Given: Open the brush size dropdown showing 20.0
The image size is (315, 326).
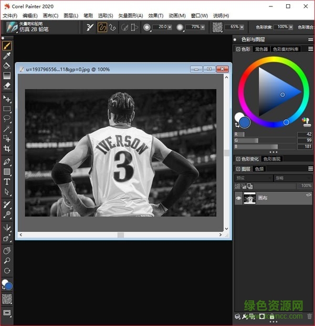Looking at the screenshot, I should pyautogui.click(x=169, y=27).
